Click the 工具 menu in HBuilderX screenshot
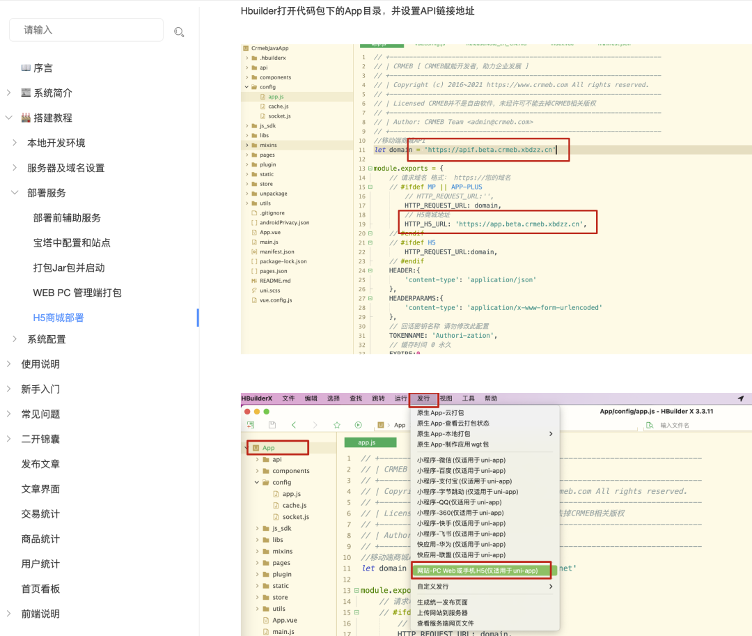The image size is (752, 636). pos(469,398)
